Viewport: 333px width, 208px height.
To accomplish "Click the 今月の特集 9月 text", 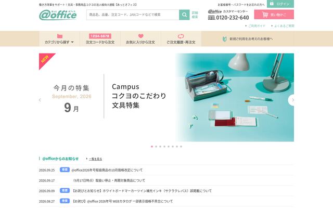I will tap(72, 98).
